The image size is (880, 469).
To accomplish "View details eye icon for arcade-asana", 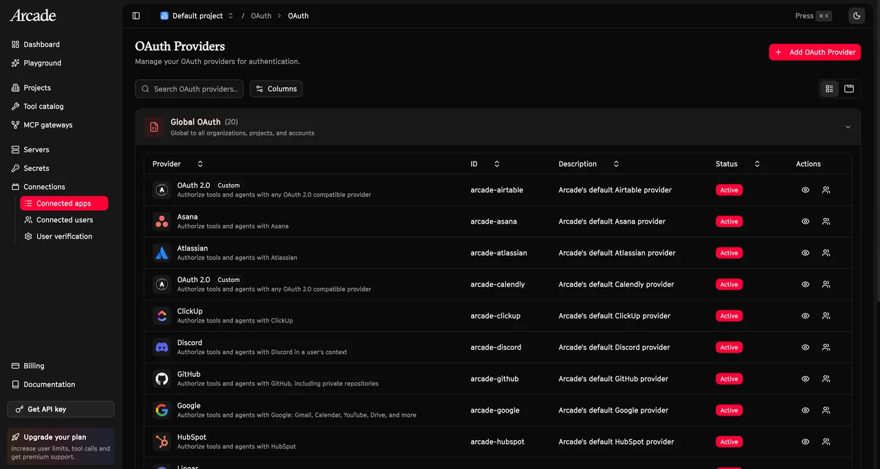I will [806, 221].
